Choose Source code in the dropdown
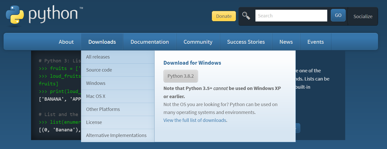 pos(99,70)
